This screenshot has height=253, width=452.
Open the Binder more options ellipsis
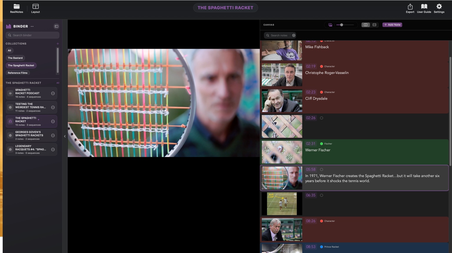click(32, 26)
